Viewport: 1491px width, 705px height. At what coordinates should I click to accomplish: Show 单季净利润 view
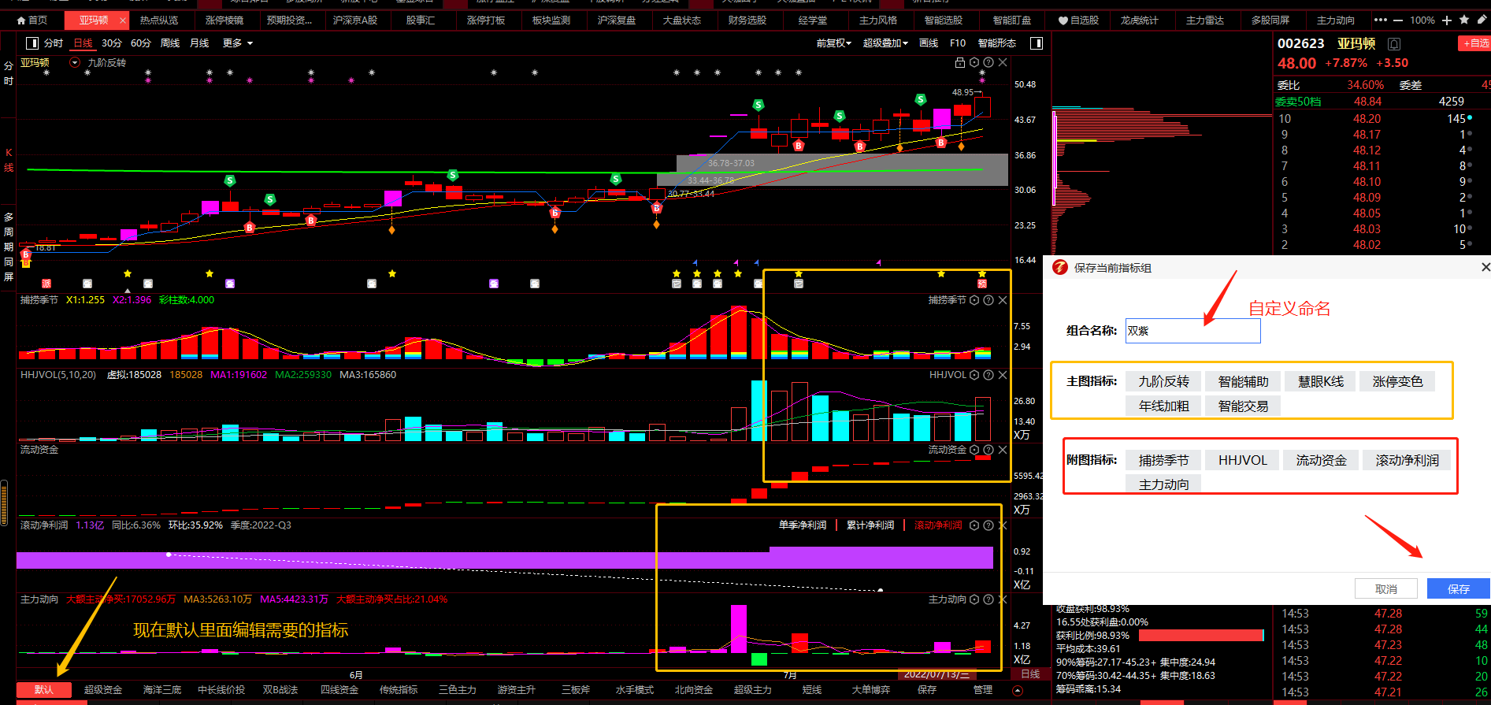(x=803, y=525)
